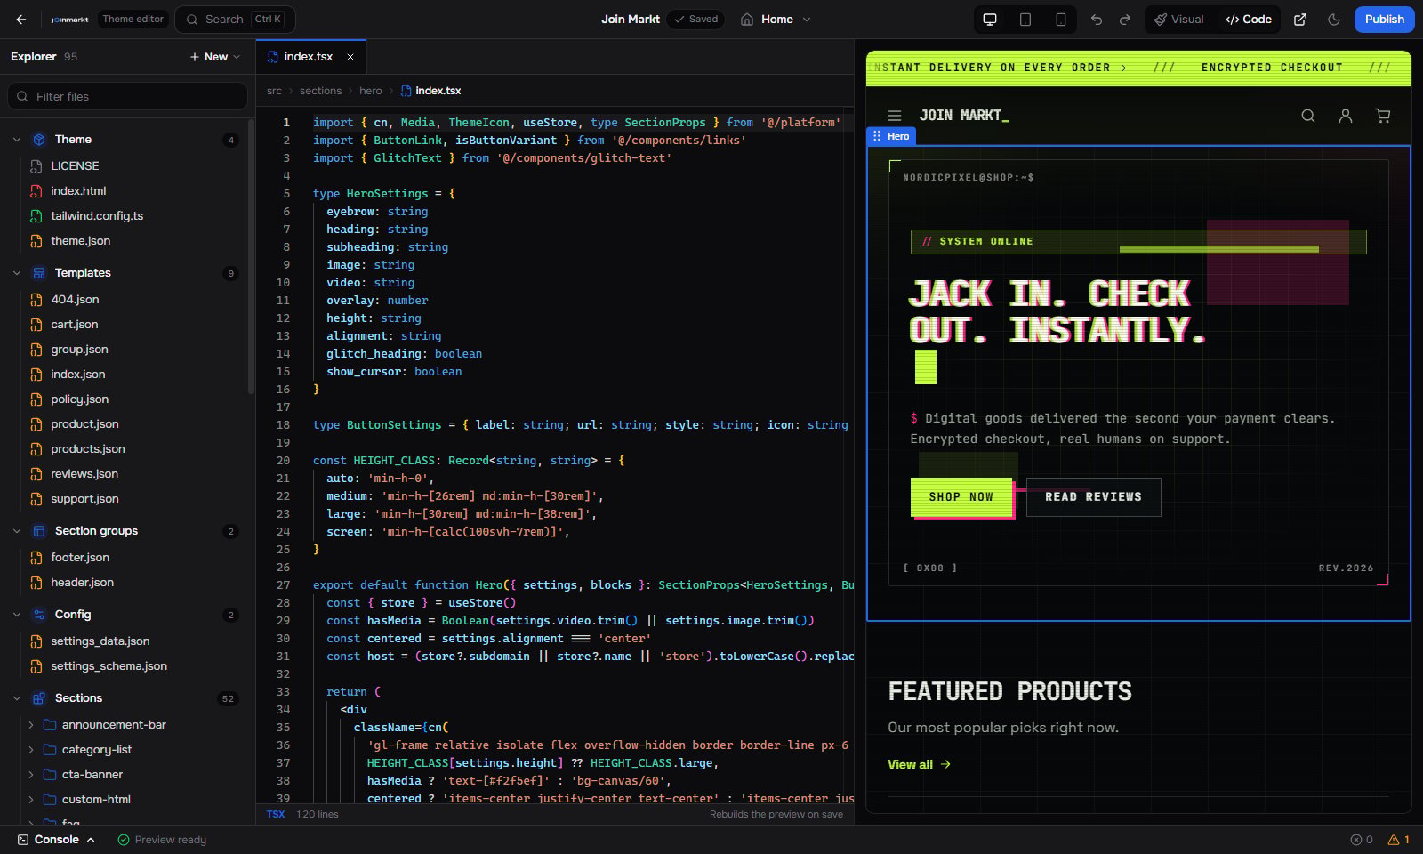Image resolution: width=1423 pixels, height=854 pixels.
Task: Expand the cta-banner folder
Action: (x=31, y=775)
